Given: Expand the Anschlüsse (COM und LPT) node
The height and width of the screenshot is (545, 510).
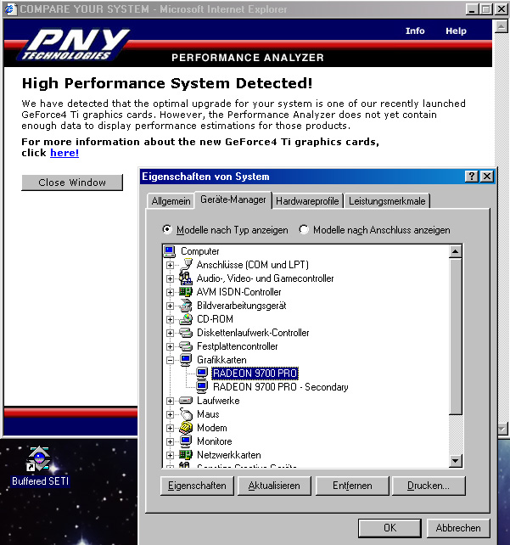Looking at the screenshot, I should (170, 265).
